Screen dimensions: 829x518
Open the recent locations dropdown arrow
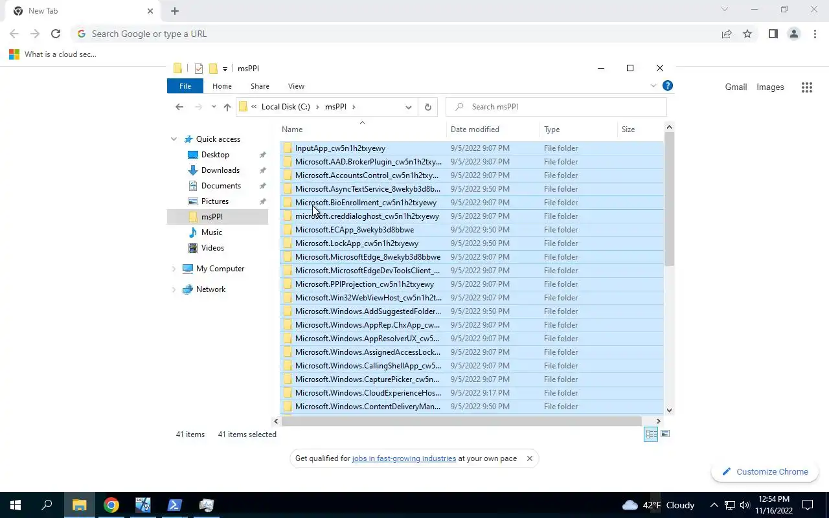point(214,107)
